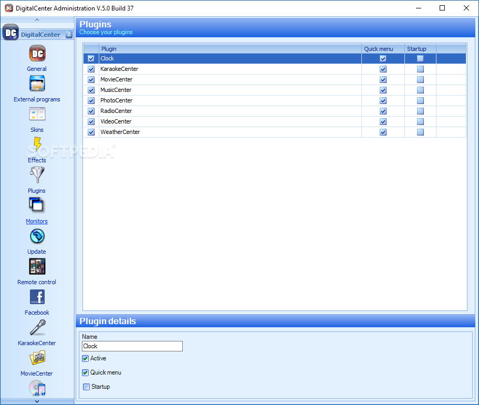The width and height of the screenshot is (479, 405).
Task: Uncheck the MusicCenter row active checkbox
Action: [91, 90]
